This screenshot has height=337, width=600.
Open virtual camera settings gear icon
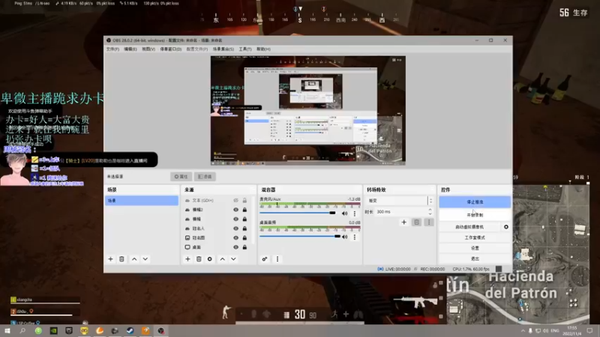(x=505, y=227)
